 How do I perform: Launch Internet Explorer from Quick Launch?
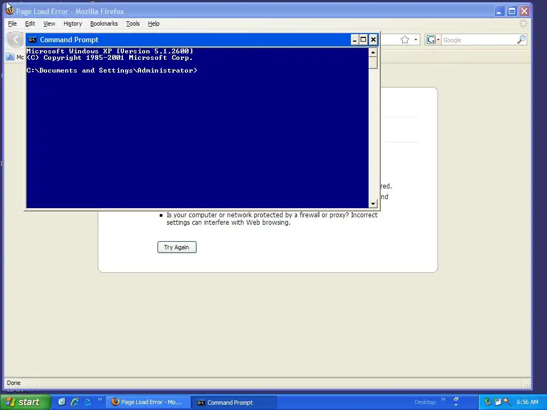[x=75, y=402]
